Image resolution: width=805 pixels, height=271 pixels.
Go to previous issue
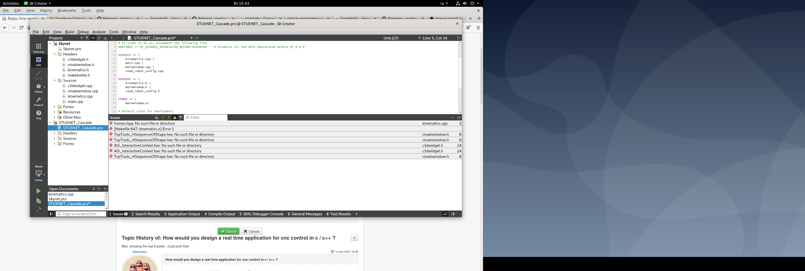163,118
